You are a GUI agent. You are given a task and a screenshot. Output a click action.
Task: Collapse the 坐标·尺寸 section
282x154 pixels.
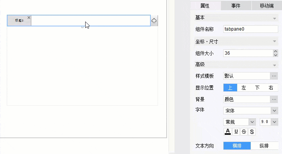point(274,41)
